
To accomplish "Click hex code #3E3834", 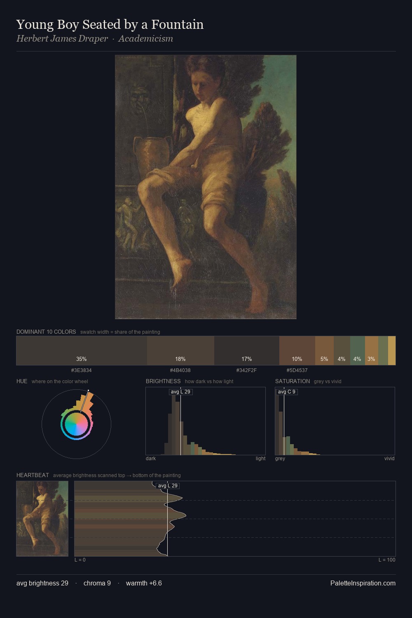I will click(x=82, y=370).
